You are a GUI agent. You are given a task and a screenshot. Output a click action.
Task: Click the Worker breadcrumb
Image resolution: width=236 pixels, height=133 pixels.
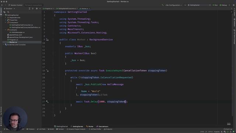[90, 126]
